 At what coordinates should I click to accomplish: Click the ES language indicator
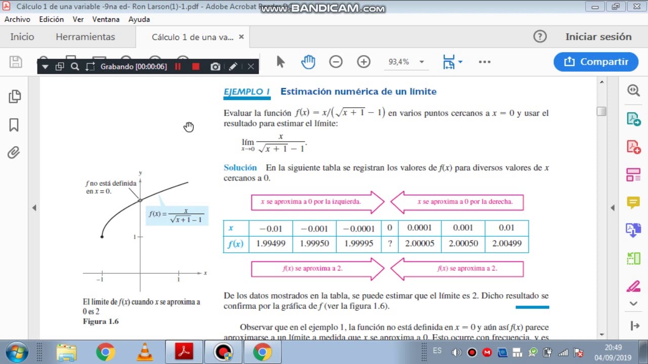[x=437, y=350]
